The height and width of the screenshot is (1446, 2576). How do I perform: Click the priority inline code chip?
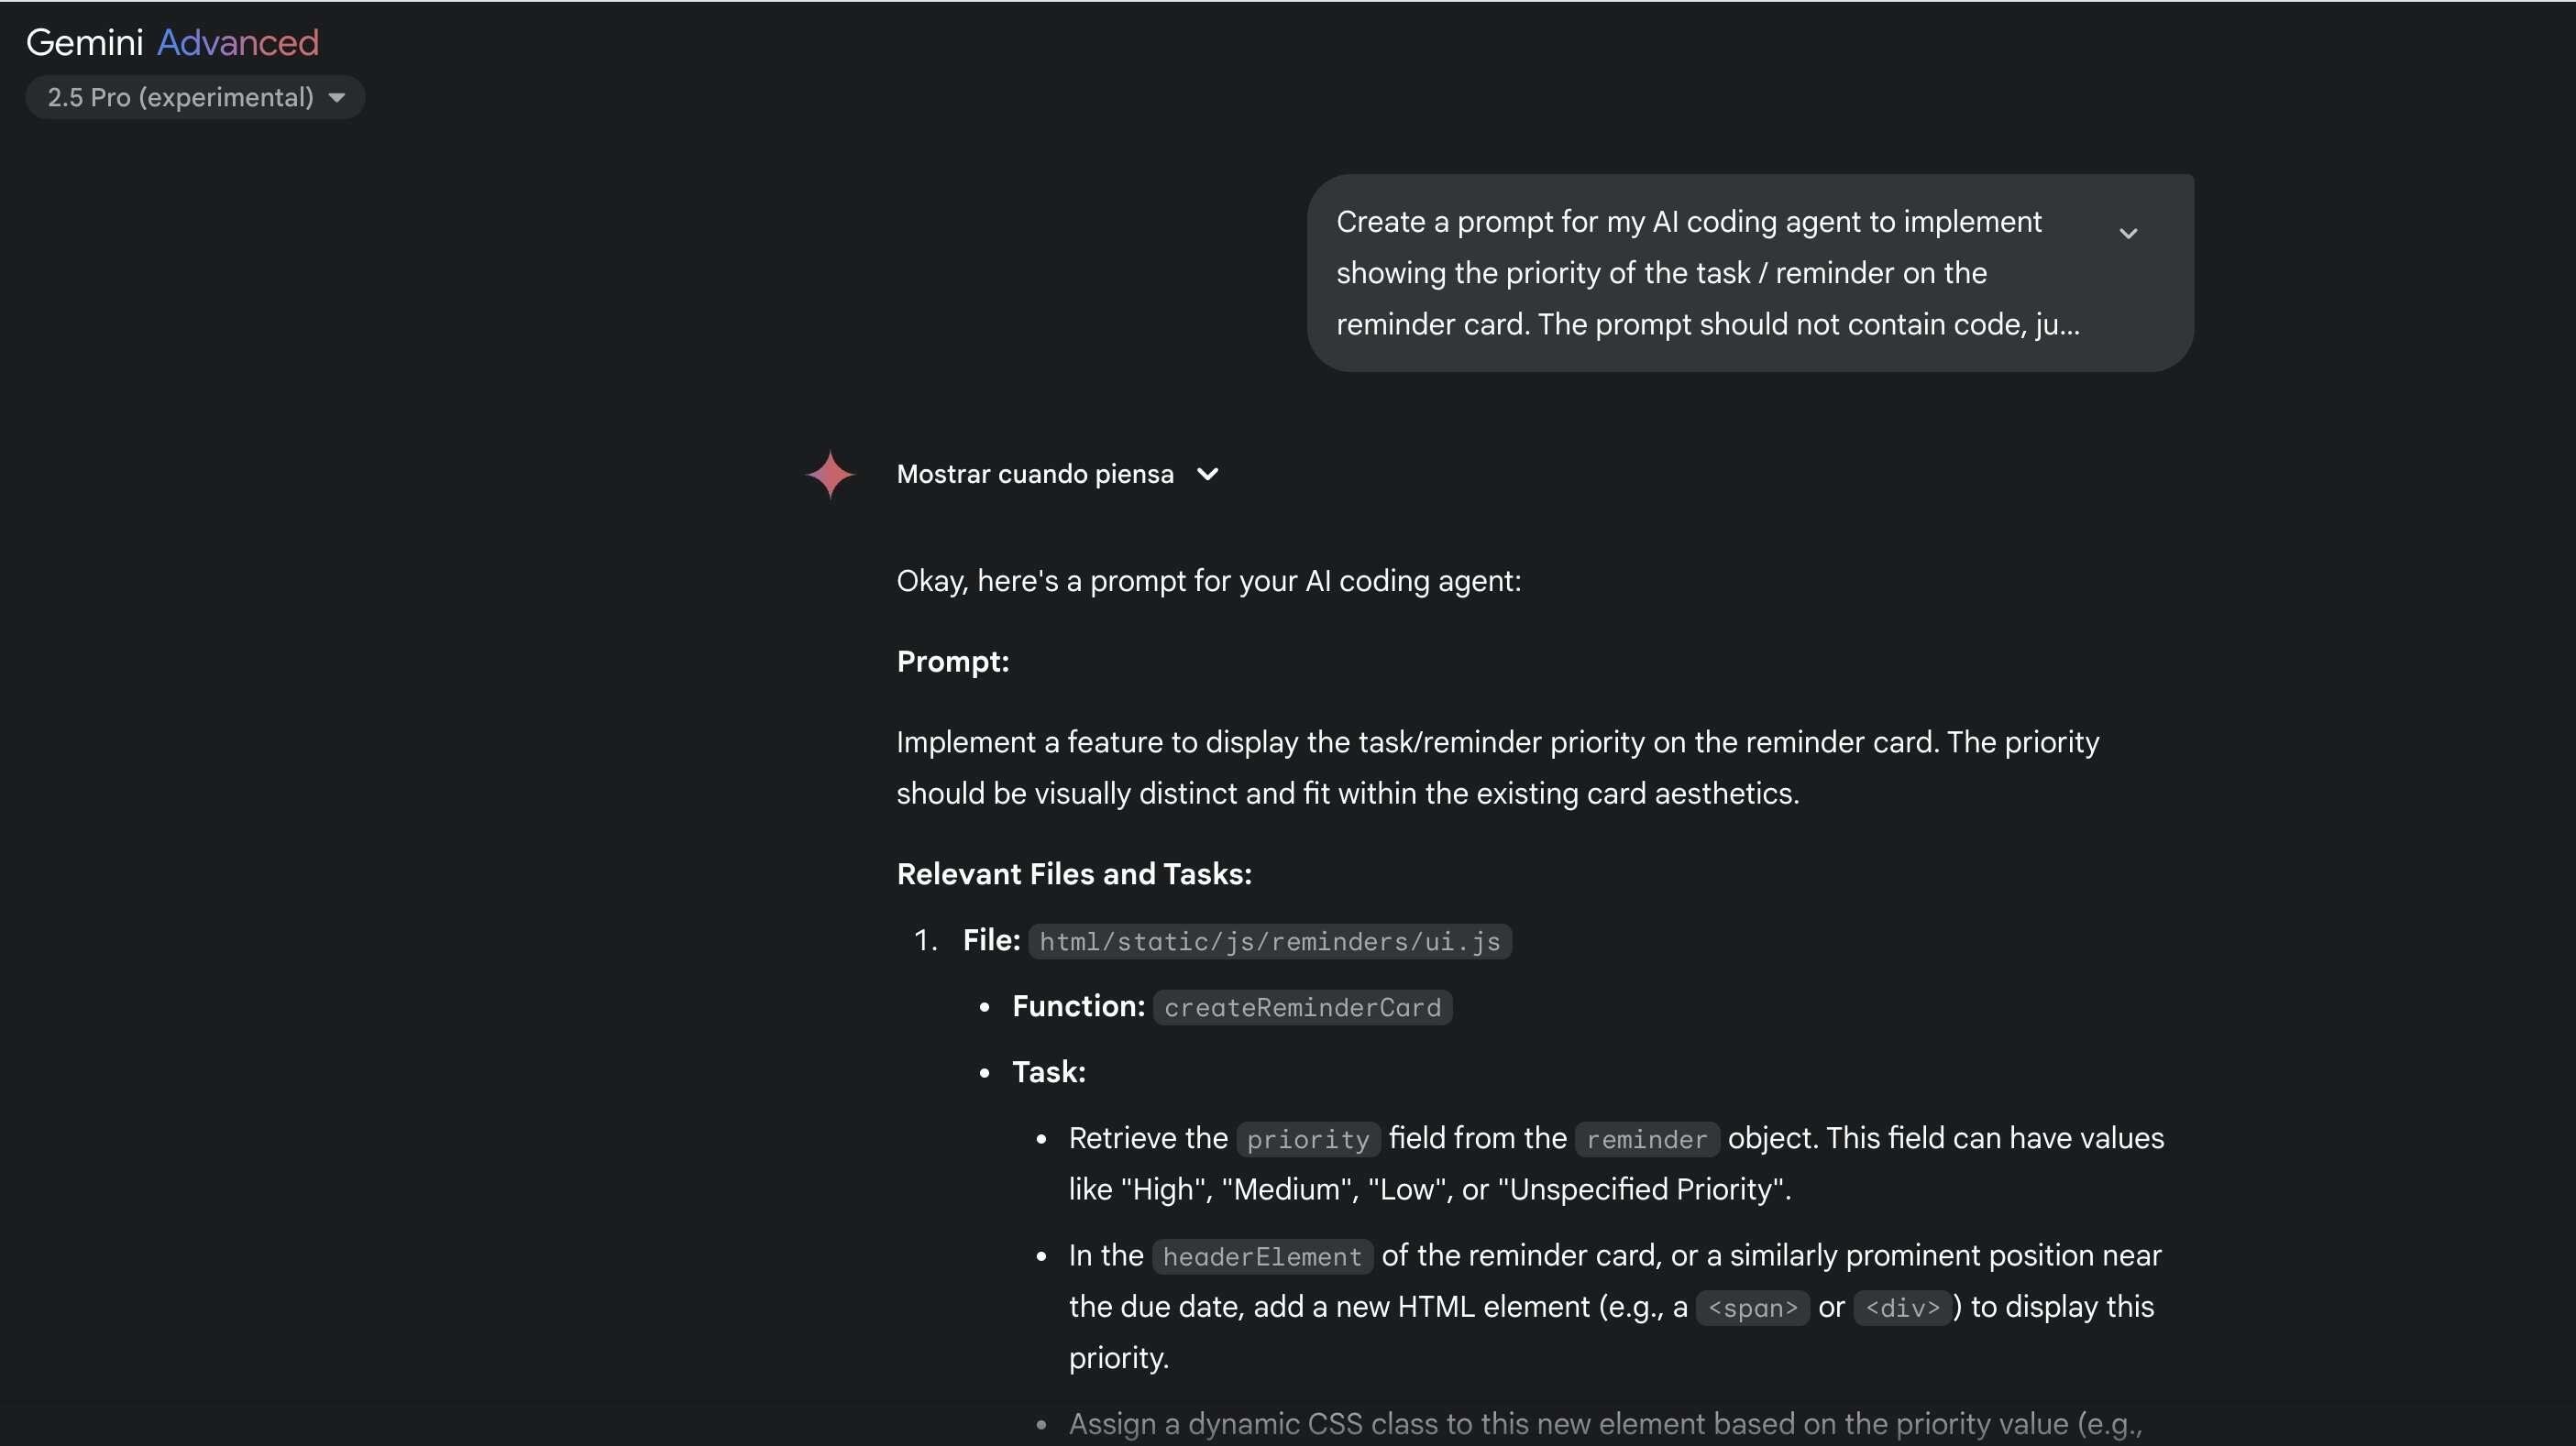pyautogui.click(x=1308, y=1139)
